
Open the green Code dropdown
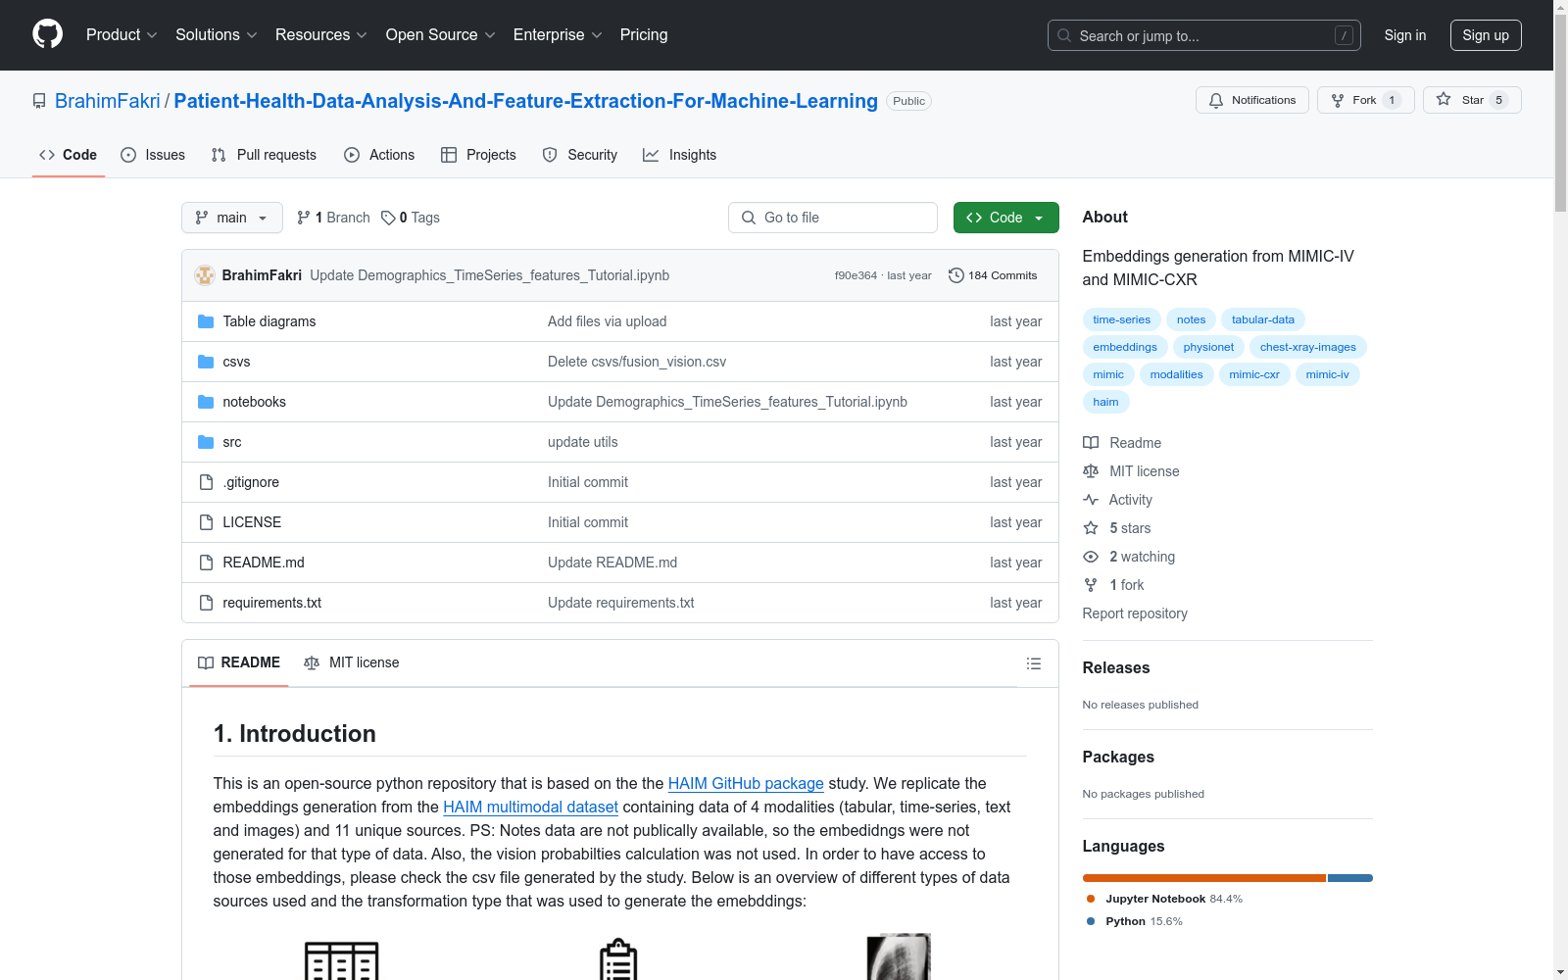1005,218
